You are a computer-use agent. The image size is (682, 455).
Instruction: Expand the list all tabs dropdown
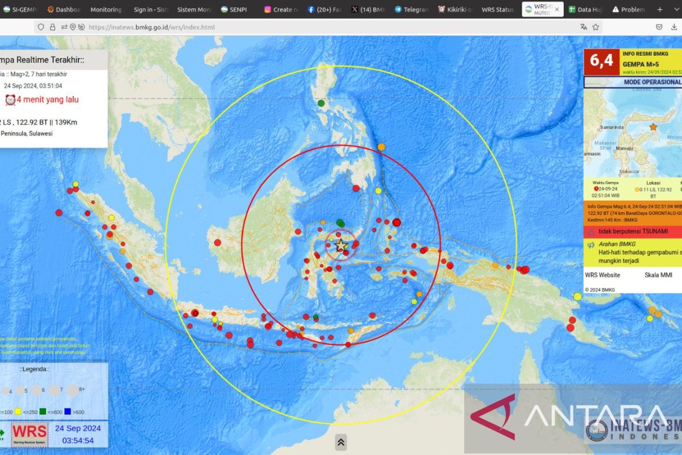[x=676, y=10]
